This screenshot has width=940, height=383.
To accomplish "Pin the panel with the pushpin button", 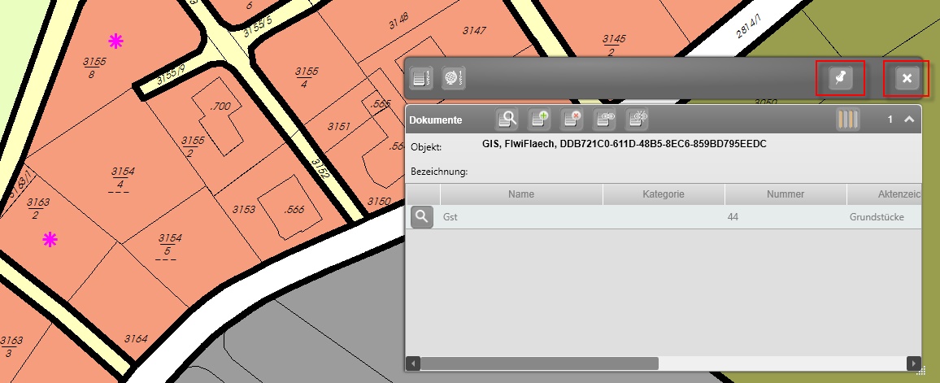I will 840,78.
